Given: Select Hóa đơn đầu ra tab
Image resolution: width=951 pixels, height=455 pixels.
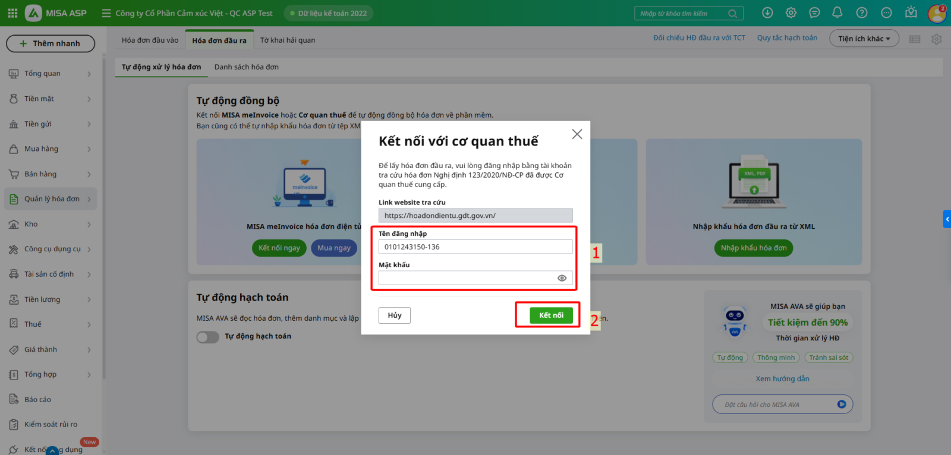Looking at the screenshot, I should (x=219, y=40).
